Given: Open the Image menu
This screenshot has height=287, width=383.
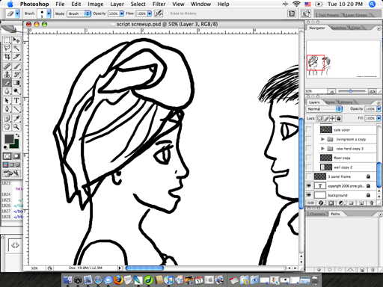Looking at the screenshot, I should pyautogui.click(x=95, y=4).
